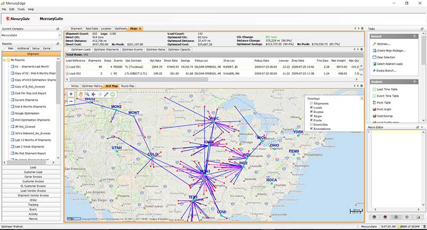Click gray macro stop button
Image resolution: width=427 pixels, height=230 pixels.
click(396, 217)
